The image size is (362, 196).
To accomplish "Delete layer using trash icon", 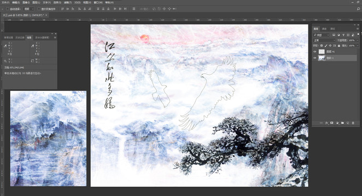I will pyautogui.click(x=353, y=123).
